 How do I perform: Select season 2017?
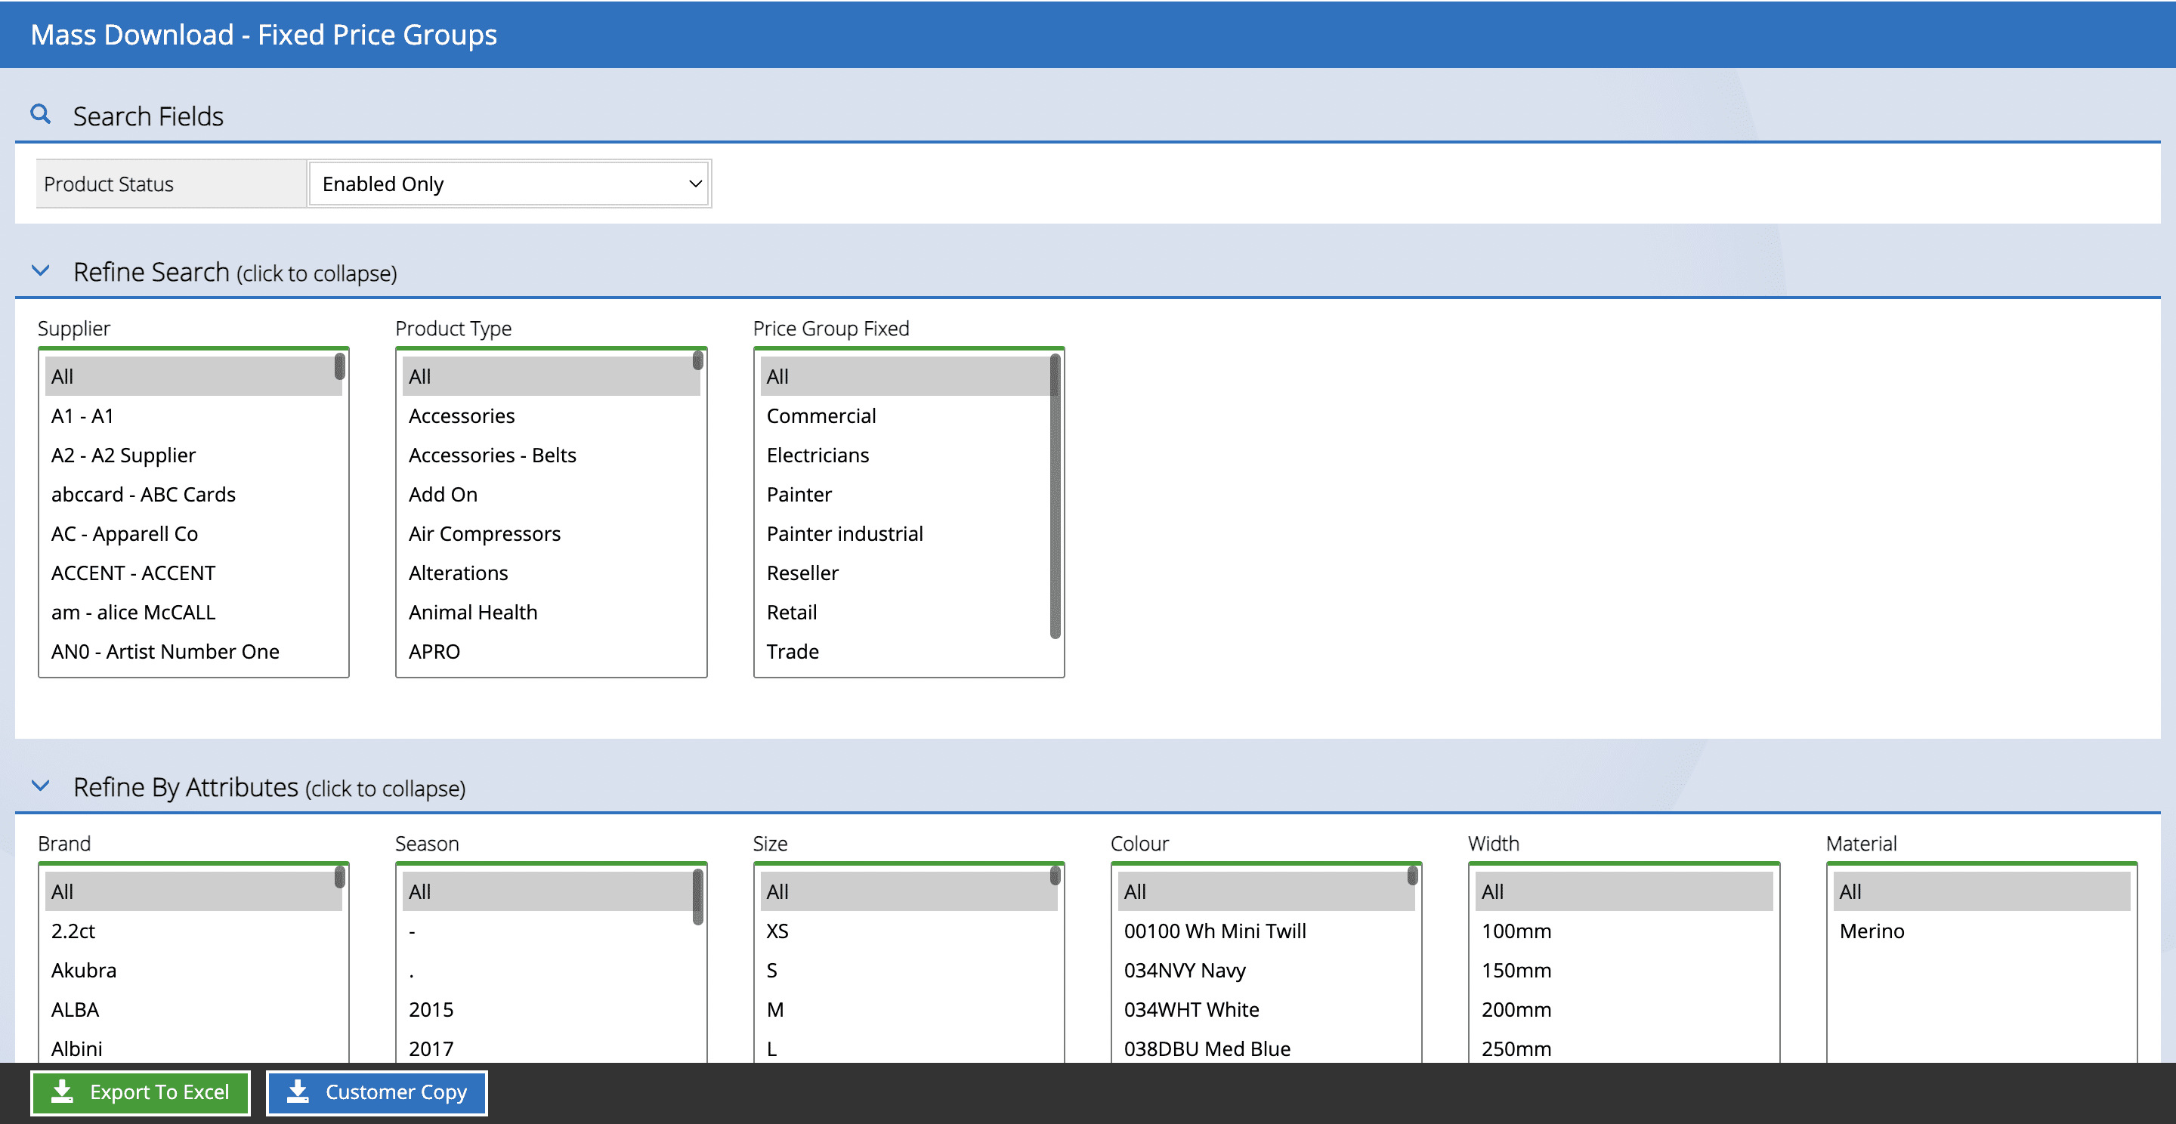click(x=551, y=1048)
